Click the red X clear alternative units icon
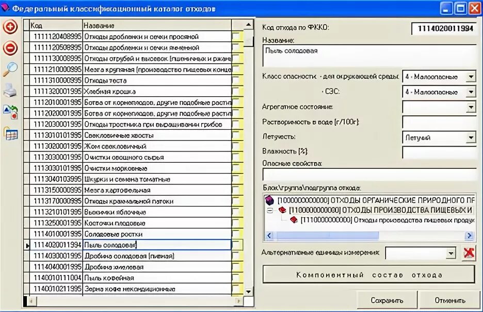 coord(469,253)
